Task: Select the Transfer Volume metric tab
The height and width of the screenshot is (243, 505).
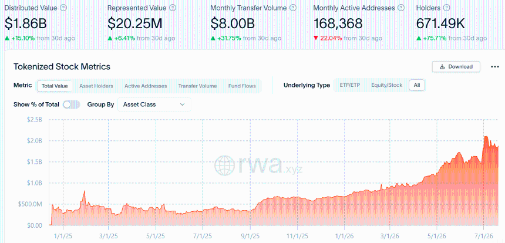Action: [x=197, y=86]
